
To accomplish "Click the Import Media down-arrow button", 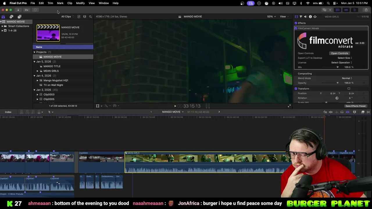I will coord(18,10).
